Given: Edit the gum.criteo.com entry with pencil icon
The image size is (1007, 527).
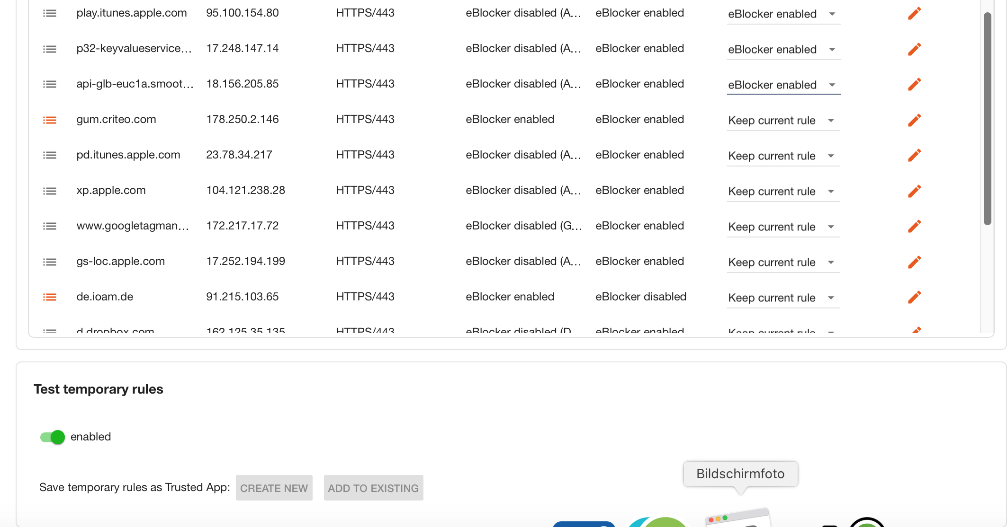Looking at the screenshot, I should (914, 120).
